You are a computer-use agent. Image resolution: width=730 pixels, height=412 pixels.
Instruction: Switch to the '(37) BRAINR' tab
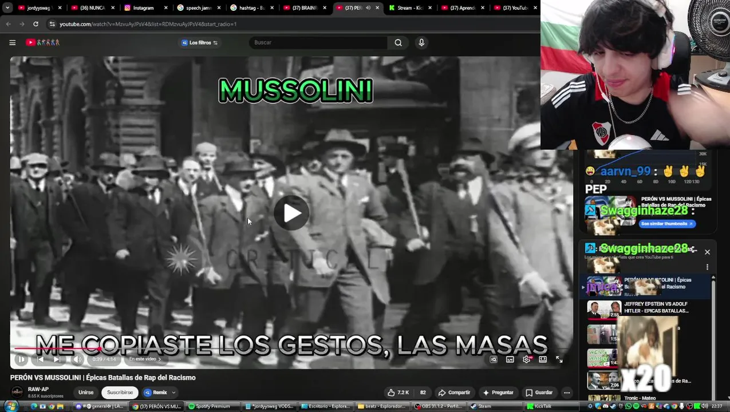pyautogui.click(x=303, y=8)
